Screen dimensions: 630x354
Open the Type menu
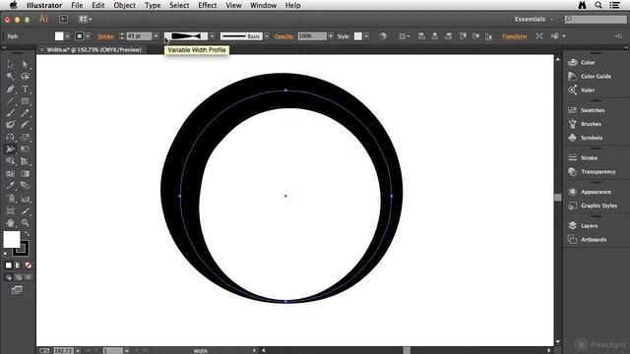click(153, 5)
